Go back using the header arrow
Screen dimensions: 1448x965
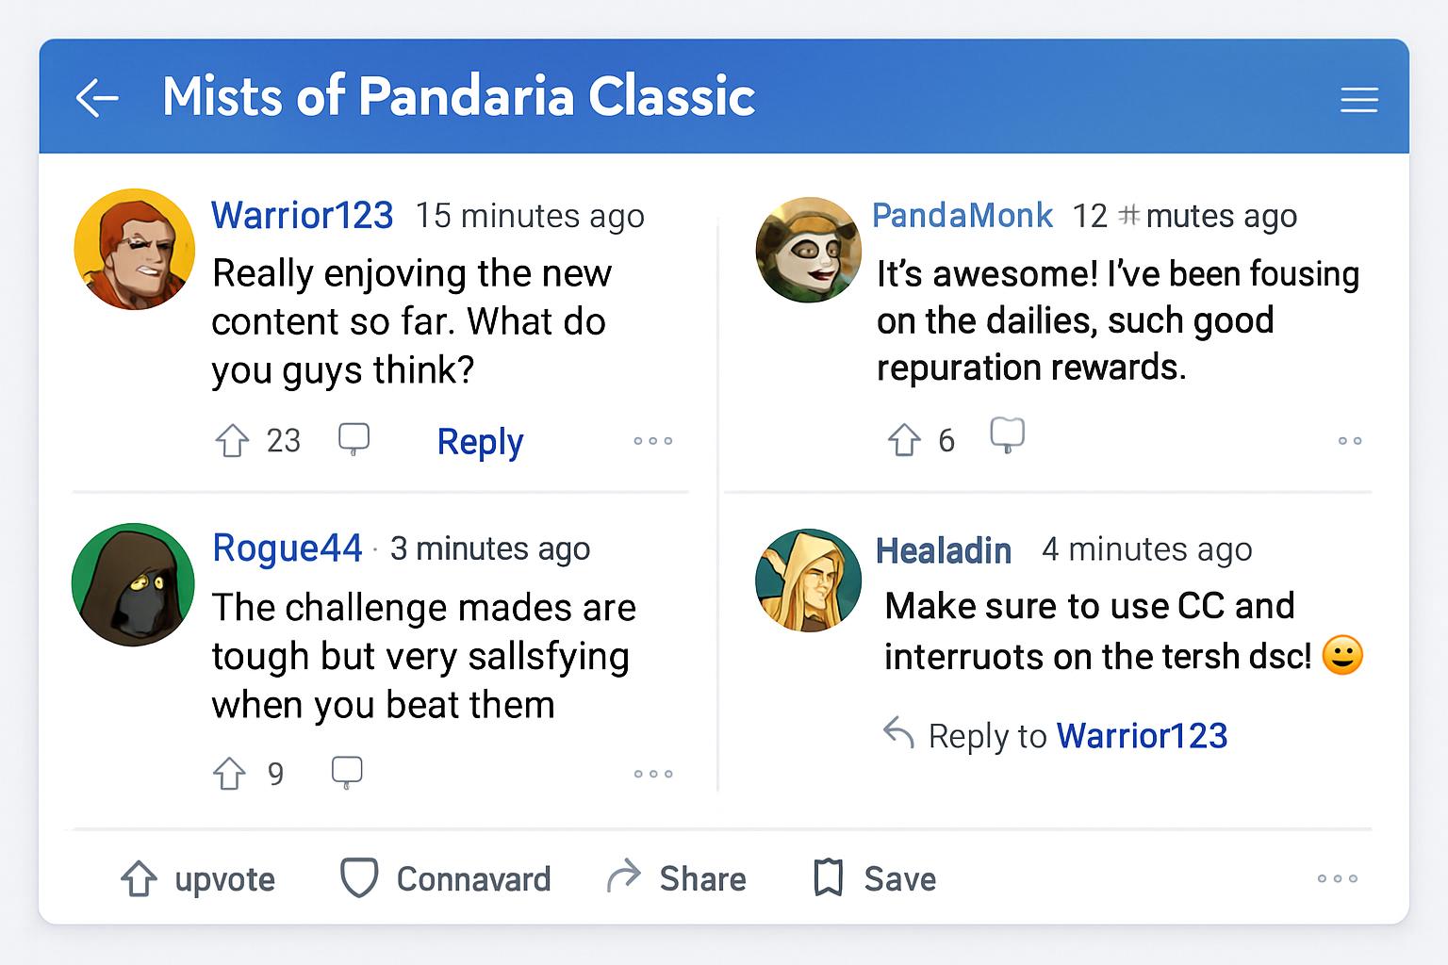click(97, 98)
